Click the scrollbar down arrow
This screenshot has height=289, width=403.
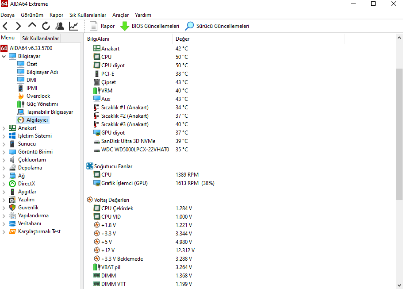pos(399,285)
